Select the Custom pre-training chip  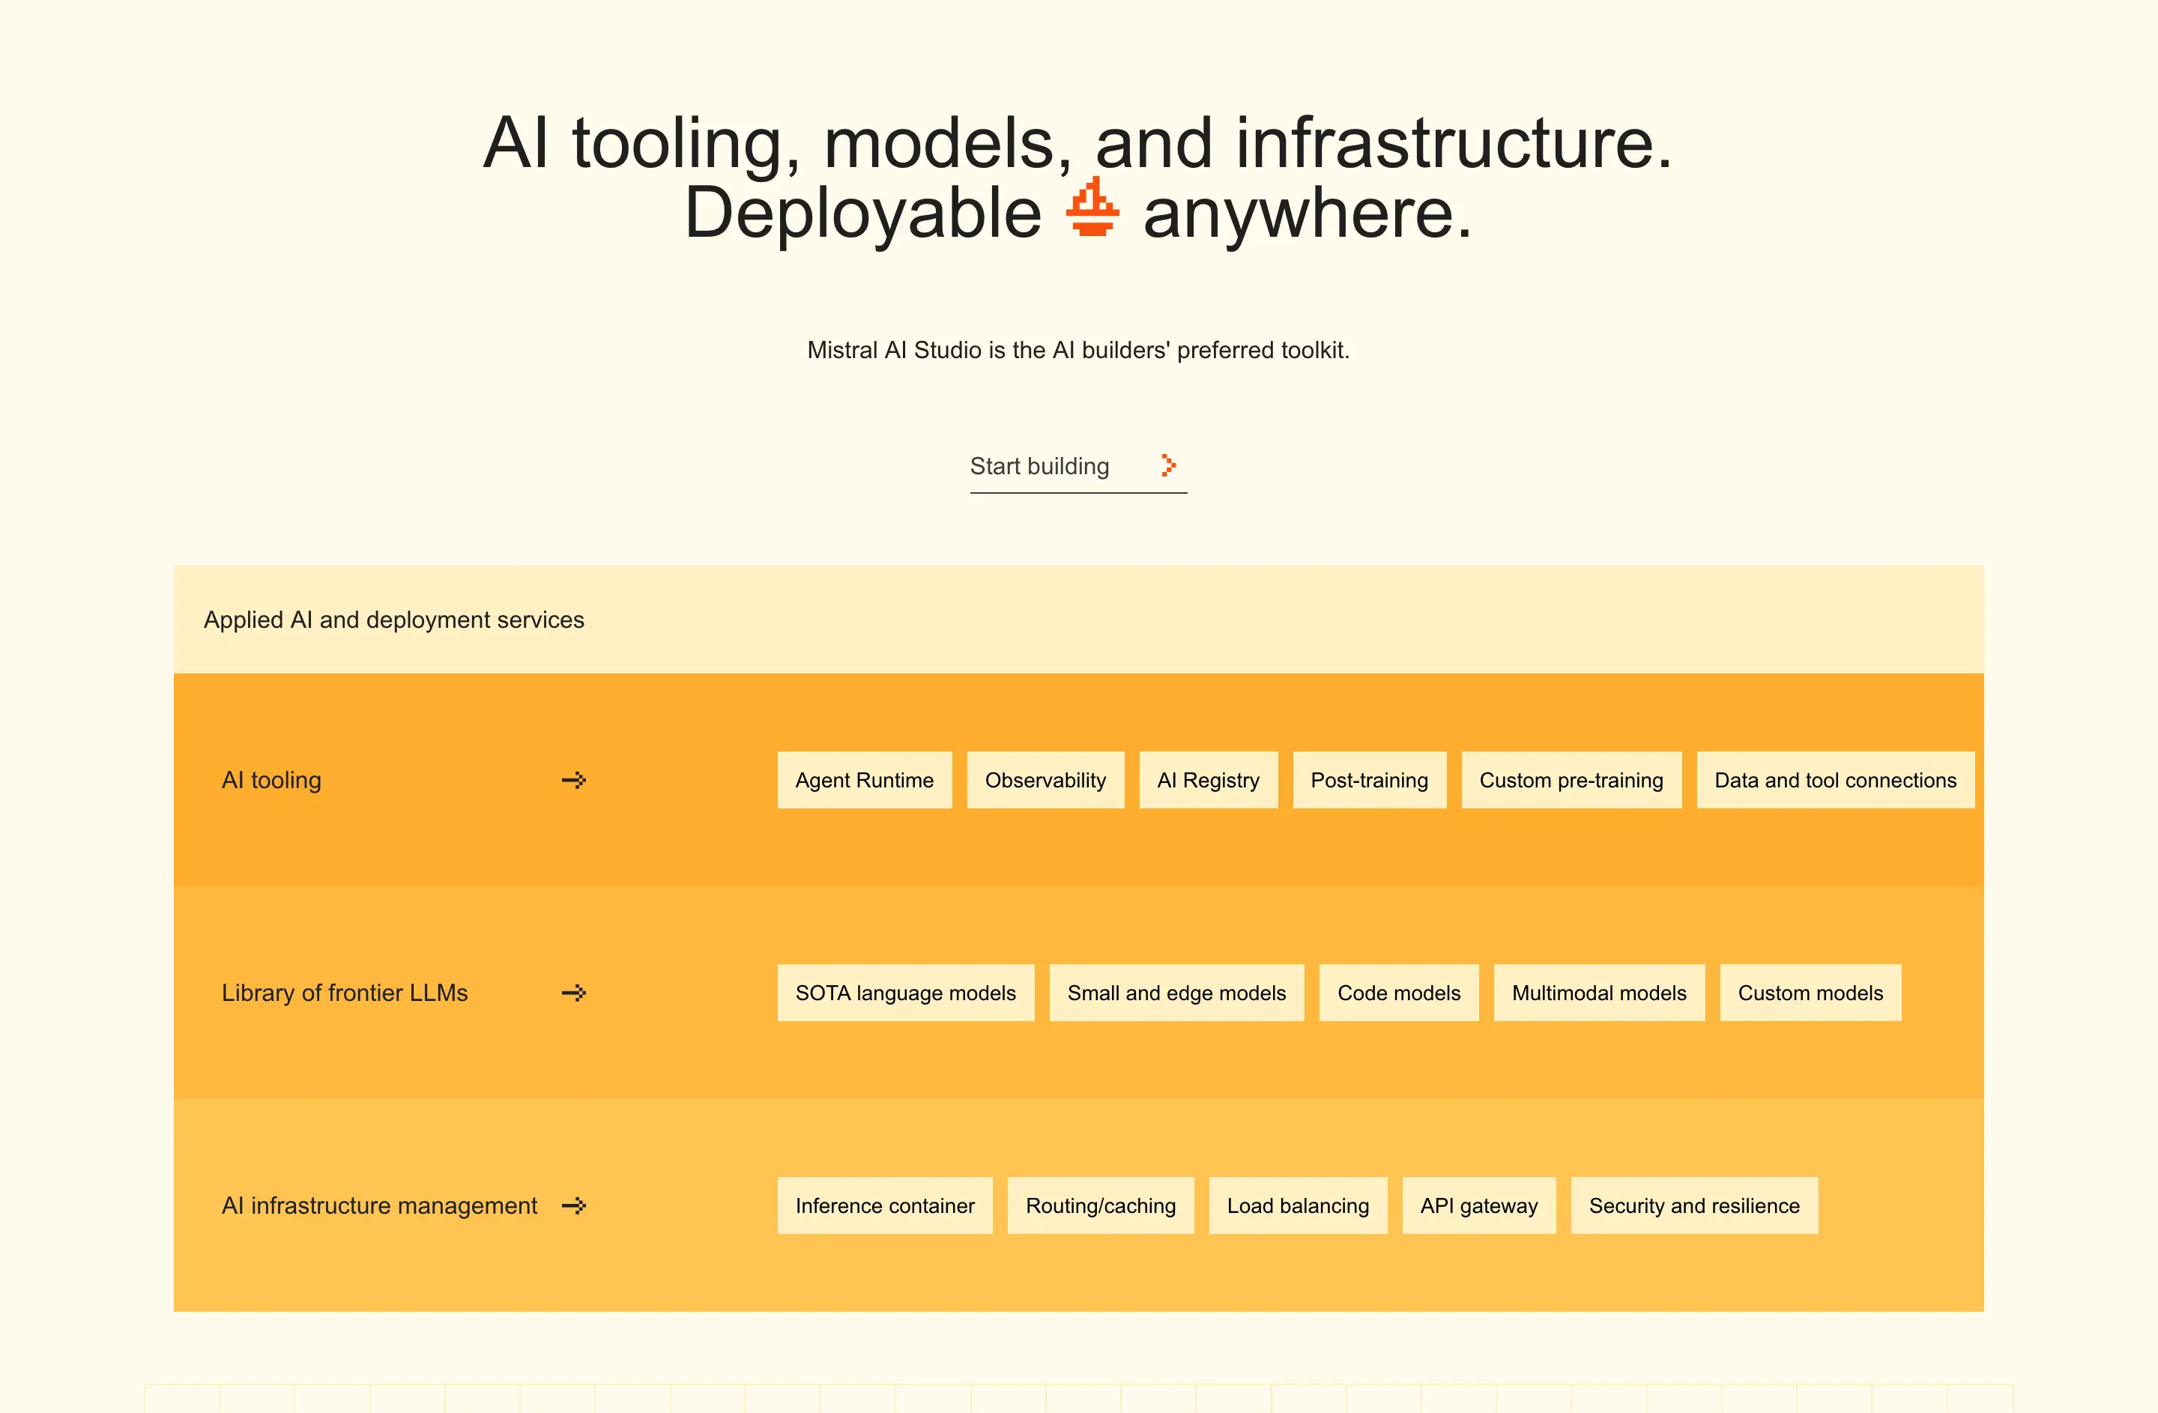pyautogui.click(x=1571, y=779)
